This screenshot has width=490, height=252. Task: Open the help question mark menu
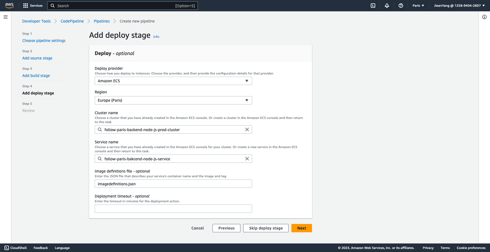(x=401, y=6)
